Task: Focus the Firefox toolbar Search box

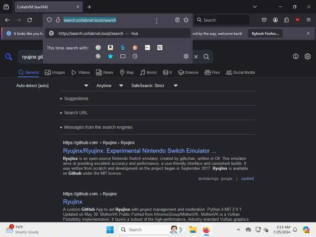Action: (x=222, y=20)
